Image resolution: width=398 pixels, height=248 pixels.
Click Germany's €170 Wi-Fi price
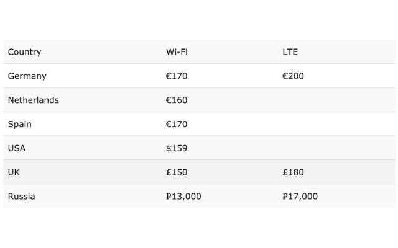177,76
